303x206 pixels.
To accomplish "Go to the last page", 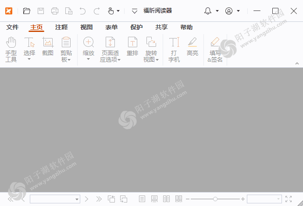I will 99,199.
